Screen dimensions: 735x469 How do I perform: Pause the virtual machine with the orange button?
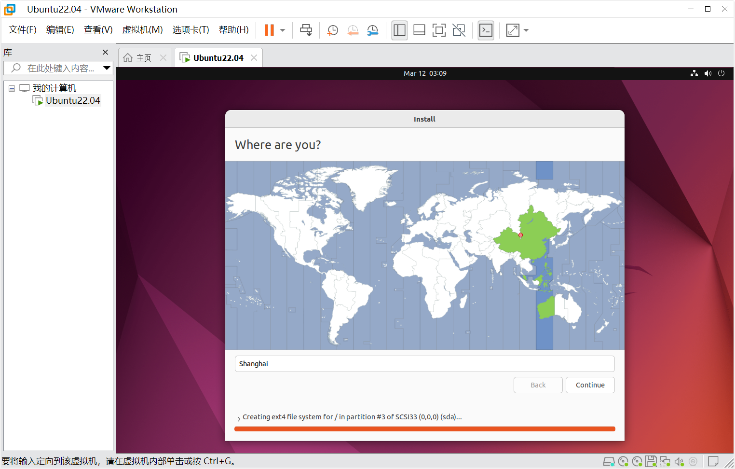[x=269, y=30]
